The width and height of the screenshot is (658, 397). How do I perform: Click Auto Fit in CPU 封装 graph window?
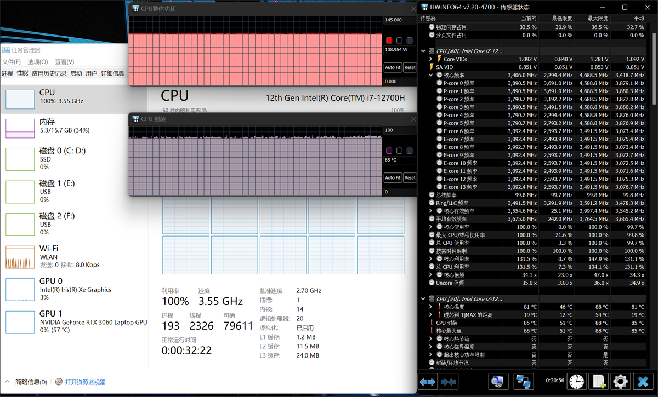(x=393, y=177)
